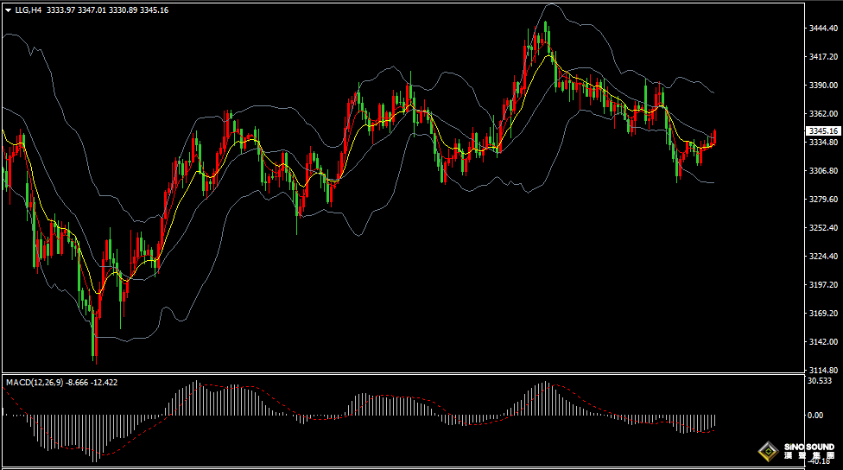Click the MACD 0.00 zero level label

point(814,416)
